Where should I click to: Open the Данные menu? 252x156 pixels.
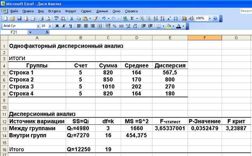tap(102, 11)
